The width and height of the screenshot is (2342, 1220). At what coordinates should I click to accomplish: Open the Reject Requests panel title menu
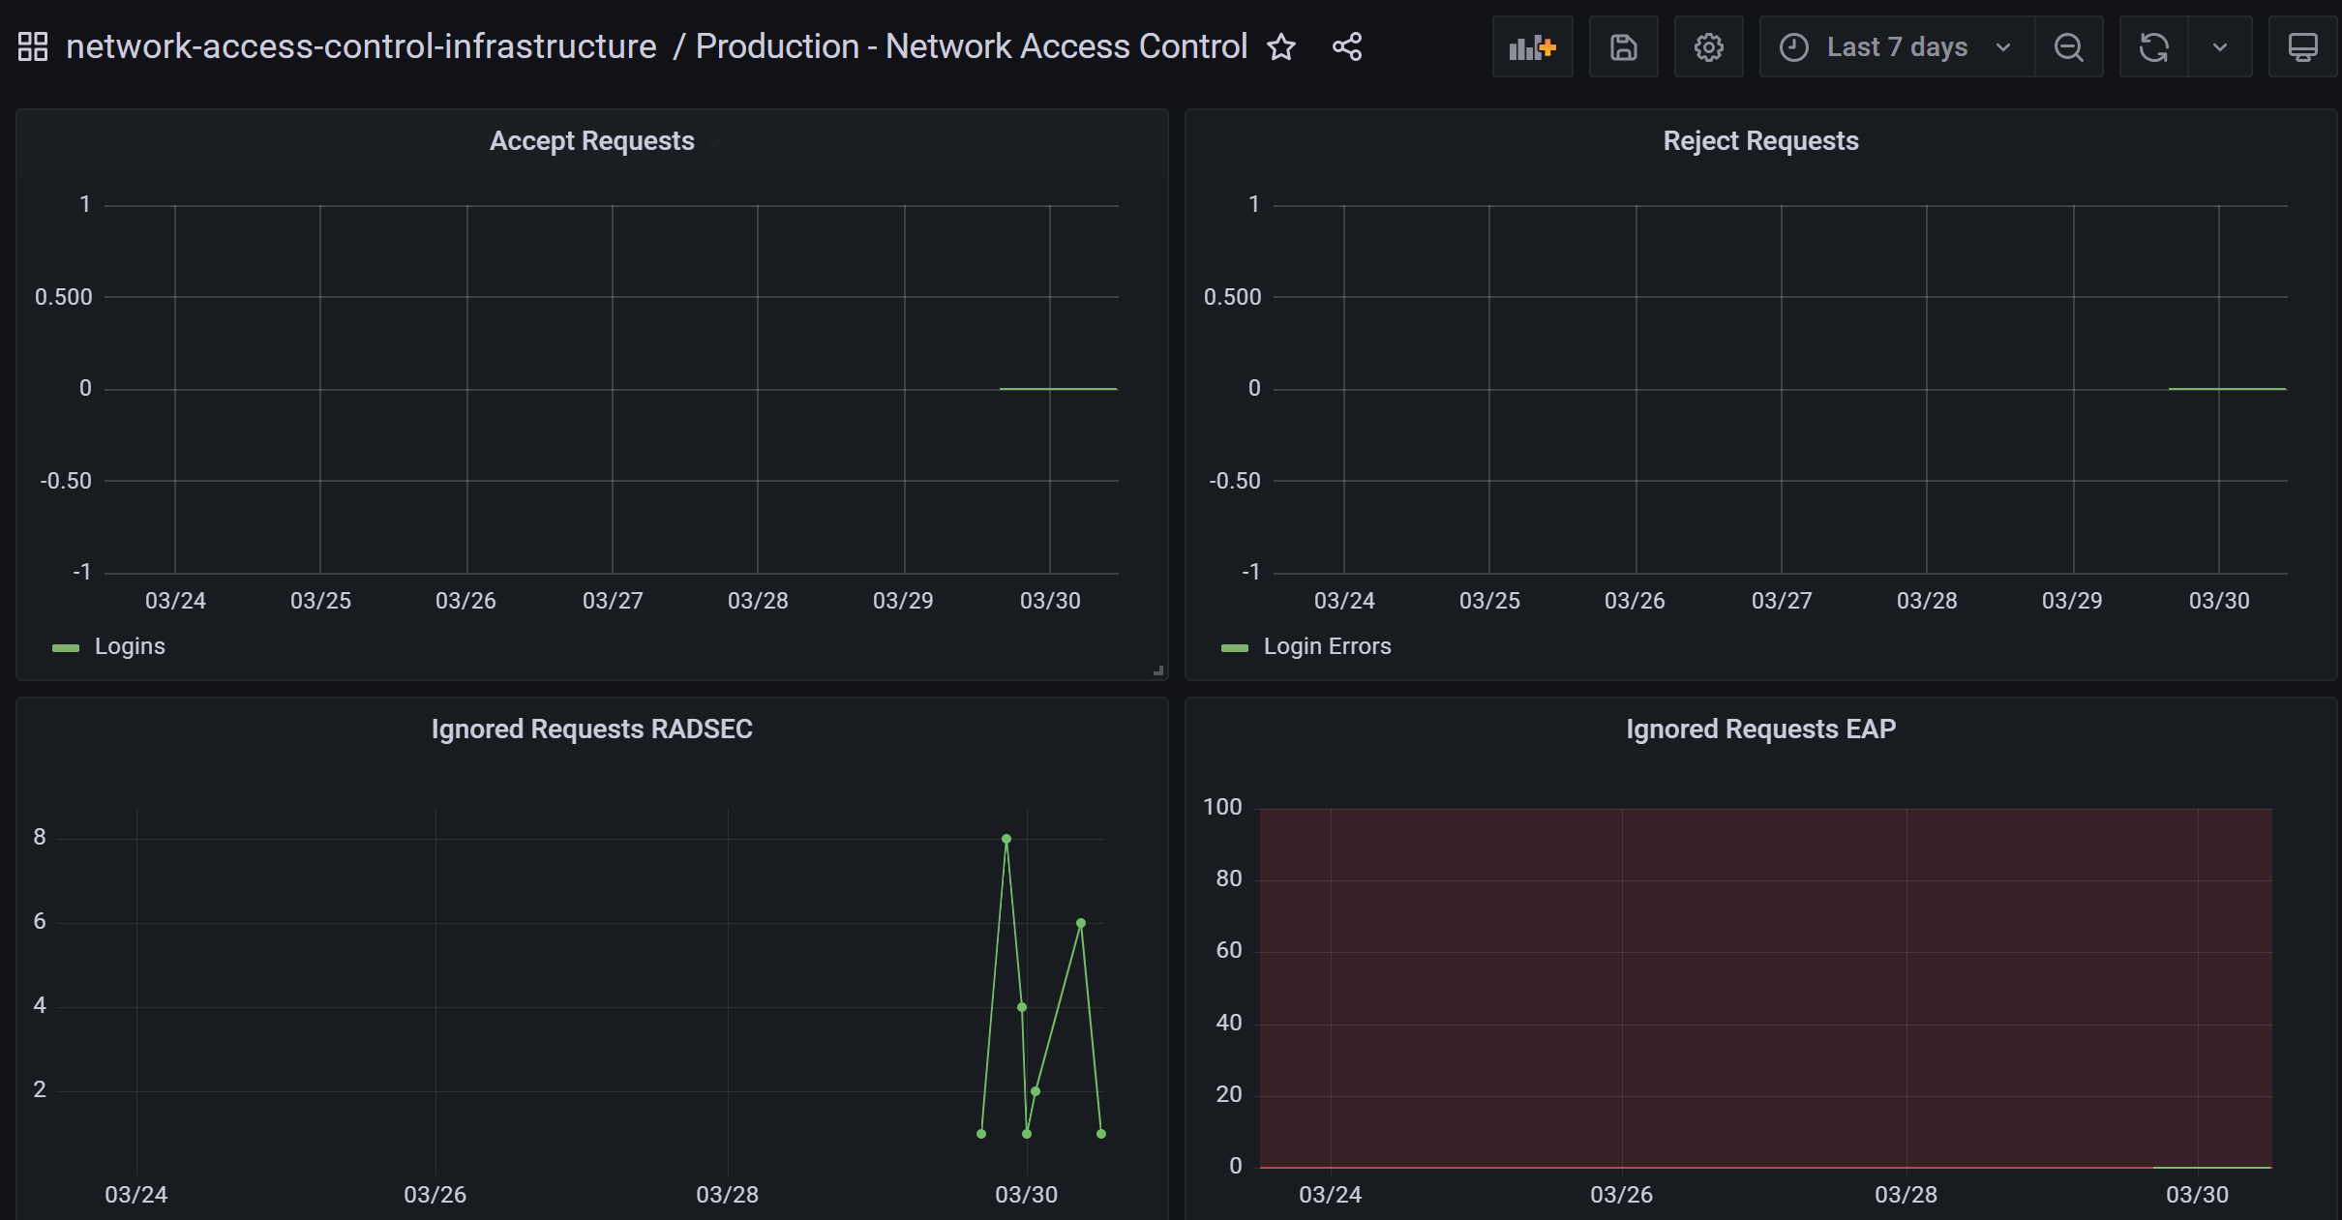(x=1760, y=141)
